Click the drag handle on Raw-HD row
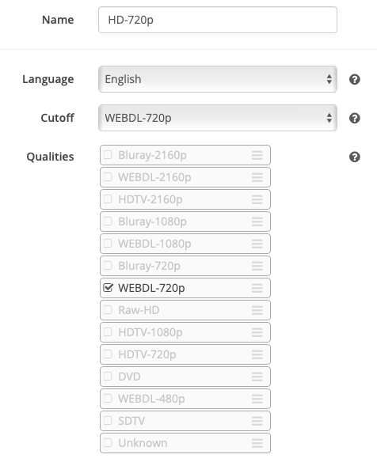The image size is (377, 462). coord(257,310)
